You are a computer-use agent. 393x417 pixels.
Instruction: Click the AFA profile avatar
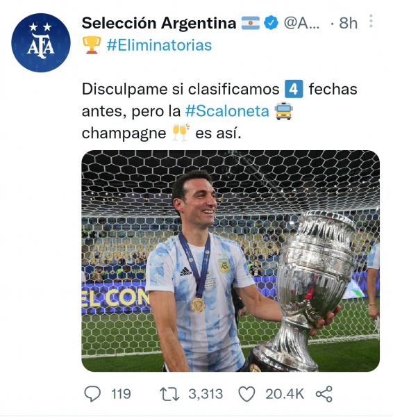tap(41, 43)
